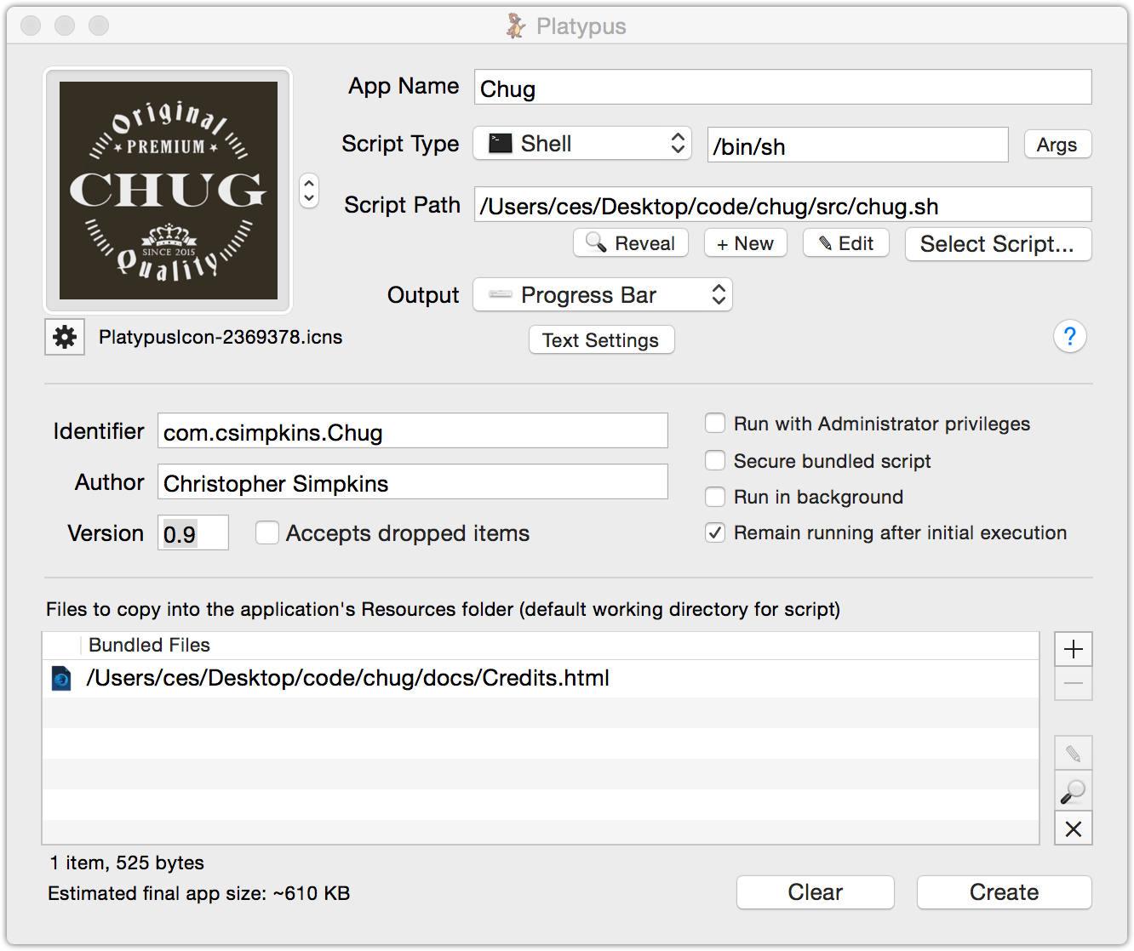Image resolution: width=1134 pixels, height=951 pixels.
Task: Click the Platypus title bar icon
Action: coord(515,26)
